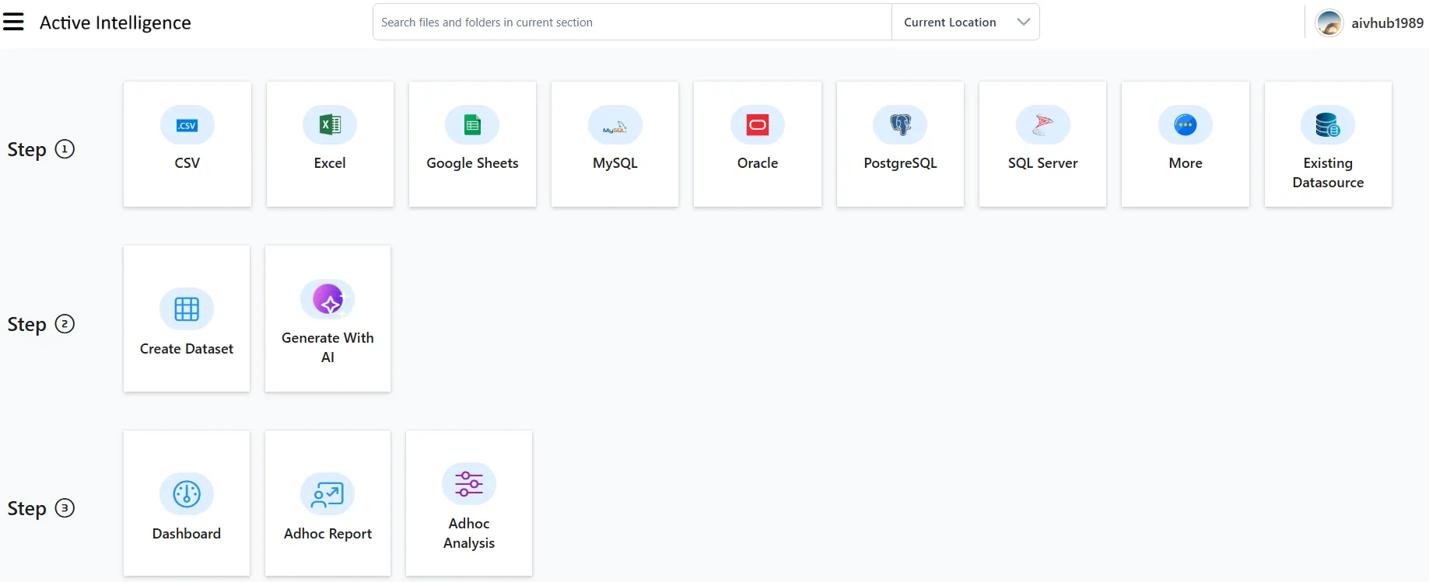Focus the search files and folders field

tap(632, 23)
